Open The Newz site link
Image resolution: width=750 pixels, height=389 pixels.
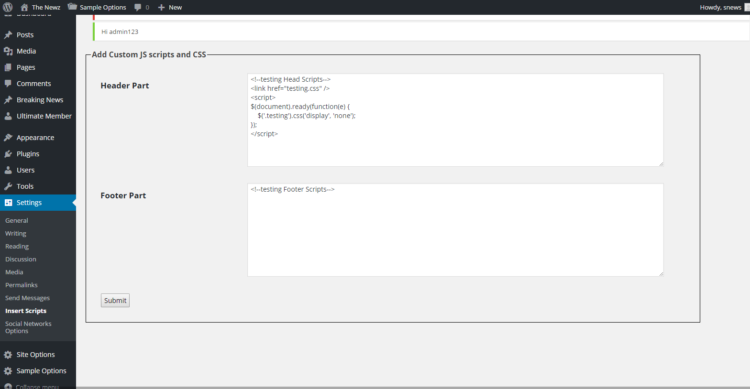coord(46,7)
